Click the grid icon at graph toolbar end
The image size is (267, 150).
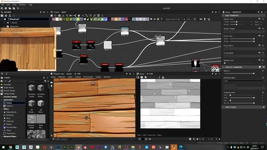tap(102, 15)
